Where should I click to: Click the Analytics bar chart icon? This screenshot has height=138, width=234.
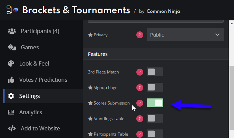[x=11, y=112]
